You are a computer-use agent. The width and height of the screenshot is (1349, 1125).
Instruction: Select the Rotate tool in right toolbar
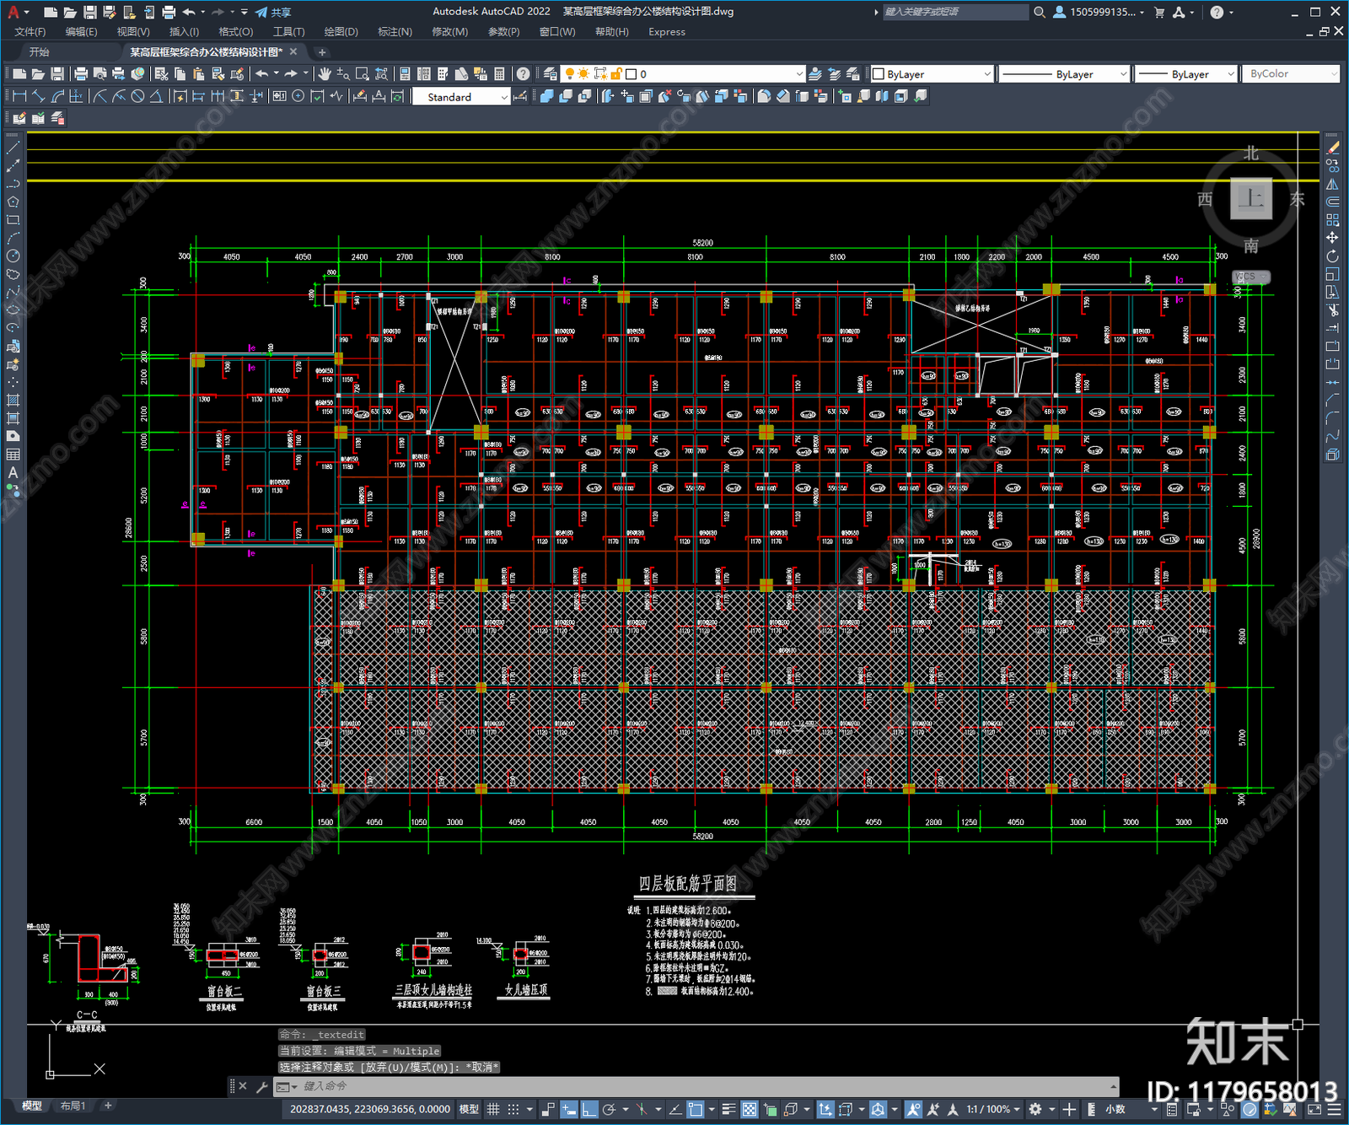[x=1332, y=256]
